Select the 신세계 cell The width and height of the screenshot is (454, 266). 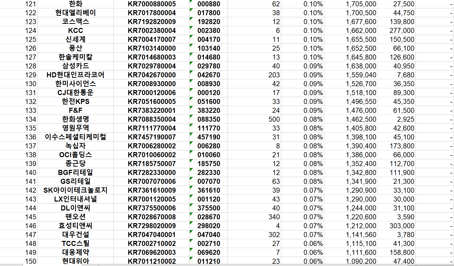(76, 40)
